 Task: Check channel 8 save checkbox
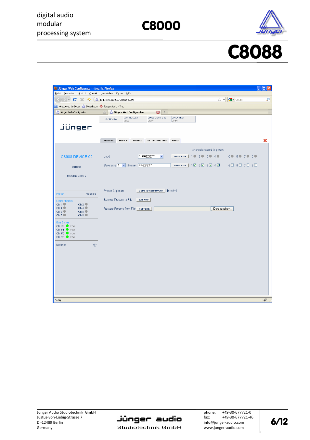[256, 165]
